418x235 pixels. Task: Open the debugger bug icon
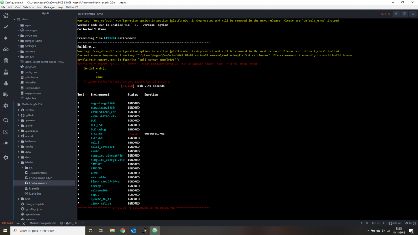5,83
